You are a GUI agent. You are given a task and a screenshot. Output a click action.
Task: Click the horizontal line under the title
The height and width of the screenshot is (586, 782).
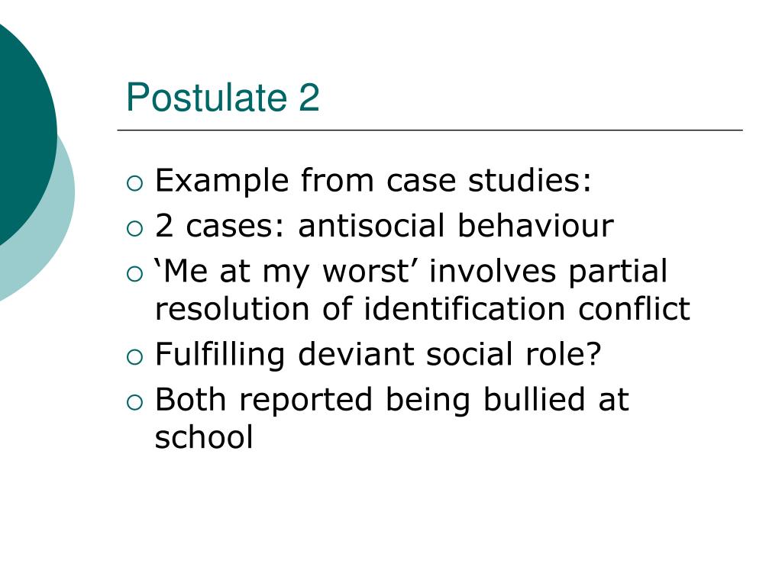430,130
